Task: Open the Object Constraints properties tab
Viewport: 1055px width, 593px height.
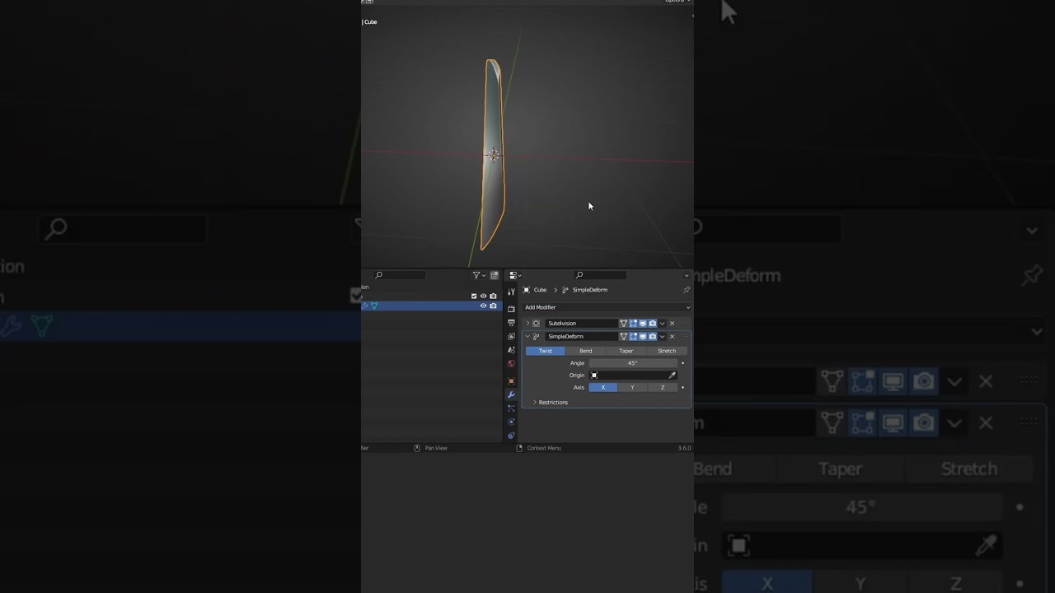Action: coord(511,435)
